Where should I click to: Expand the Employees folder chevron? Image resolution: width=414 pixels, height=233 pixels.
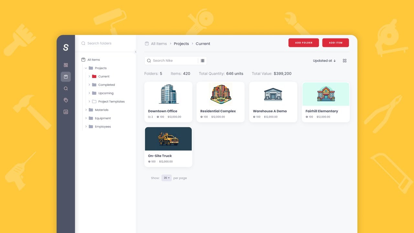86,127
